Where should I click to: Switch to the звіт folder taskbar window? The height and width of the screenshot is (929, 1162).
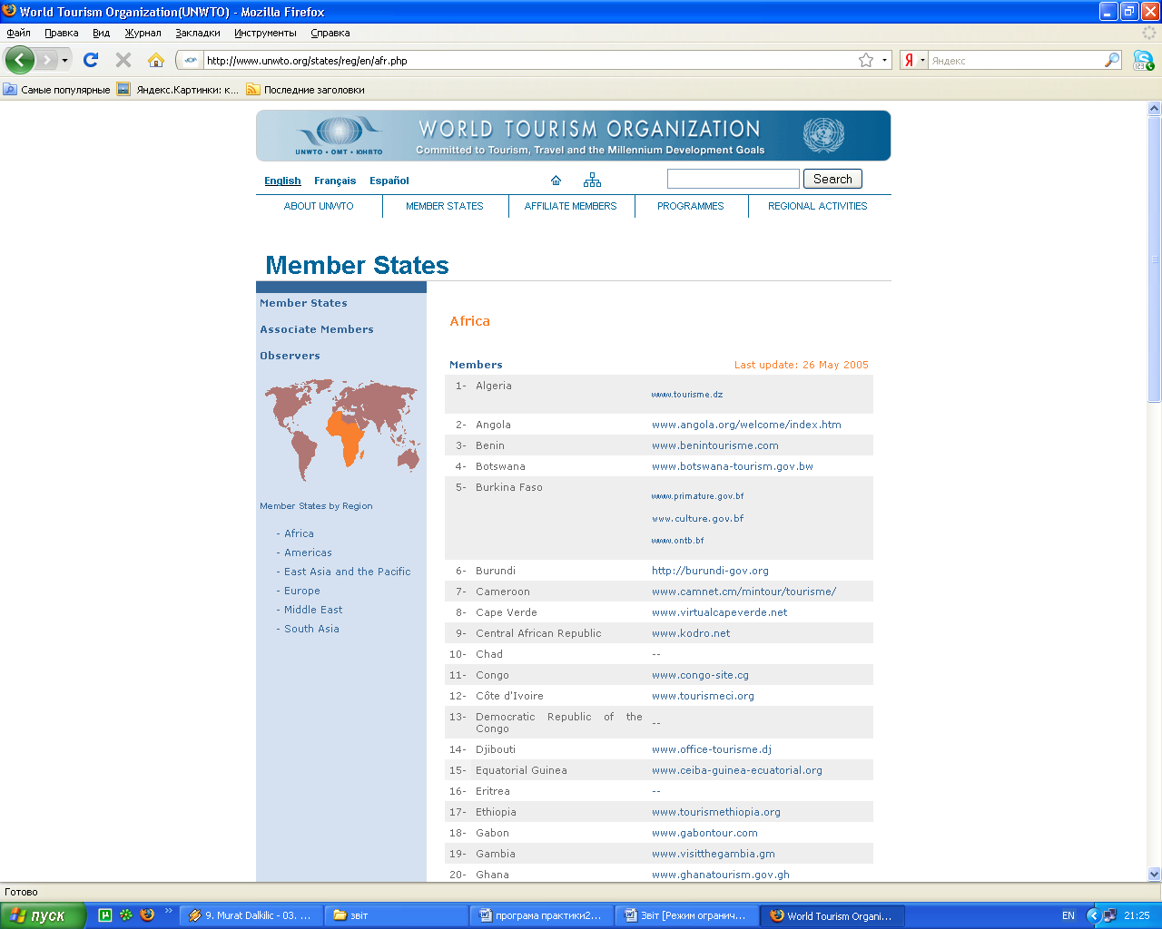point(396,915)
